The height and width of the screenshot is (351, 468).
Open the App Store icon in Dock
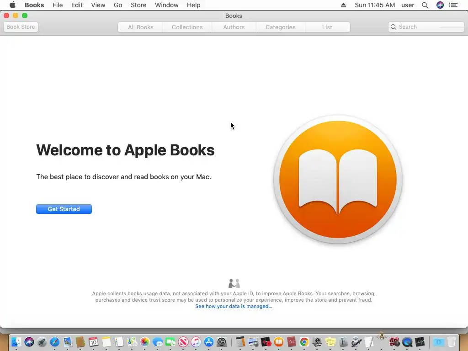[209, 342]
